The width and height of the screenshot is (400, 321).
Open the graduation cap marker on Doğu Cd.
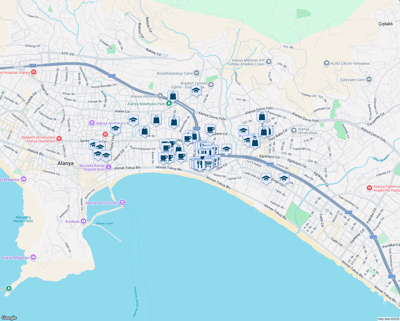[x=284, y=178]
